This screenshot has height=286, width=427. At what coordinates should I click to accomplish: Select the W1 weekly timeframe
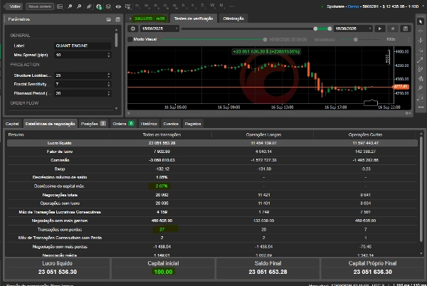coord(212,6)
